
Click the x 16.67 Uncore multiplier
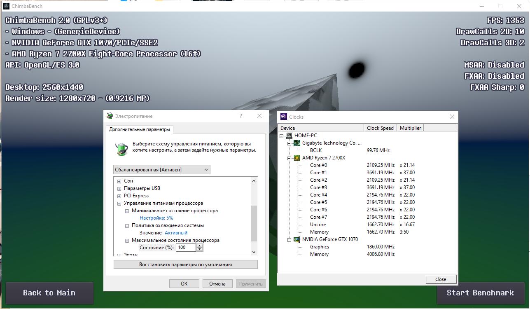(407, 225)
